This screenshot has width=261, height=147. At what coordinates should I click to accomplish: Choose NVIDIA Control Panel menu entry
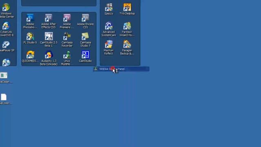[121, 69]
